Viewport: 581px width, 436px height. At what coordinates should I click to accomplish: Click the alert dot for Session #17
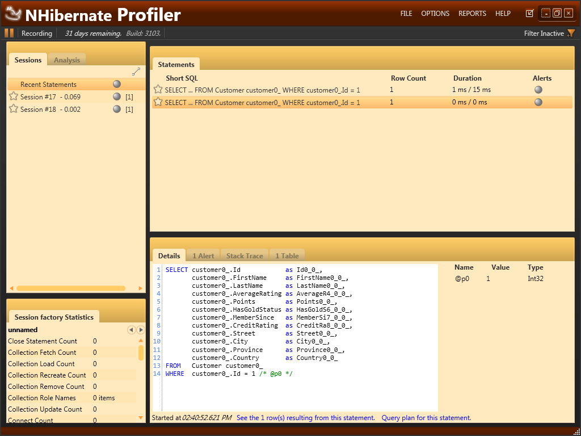coord(117,97)
